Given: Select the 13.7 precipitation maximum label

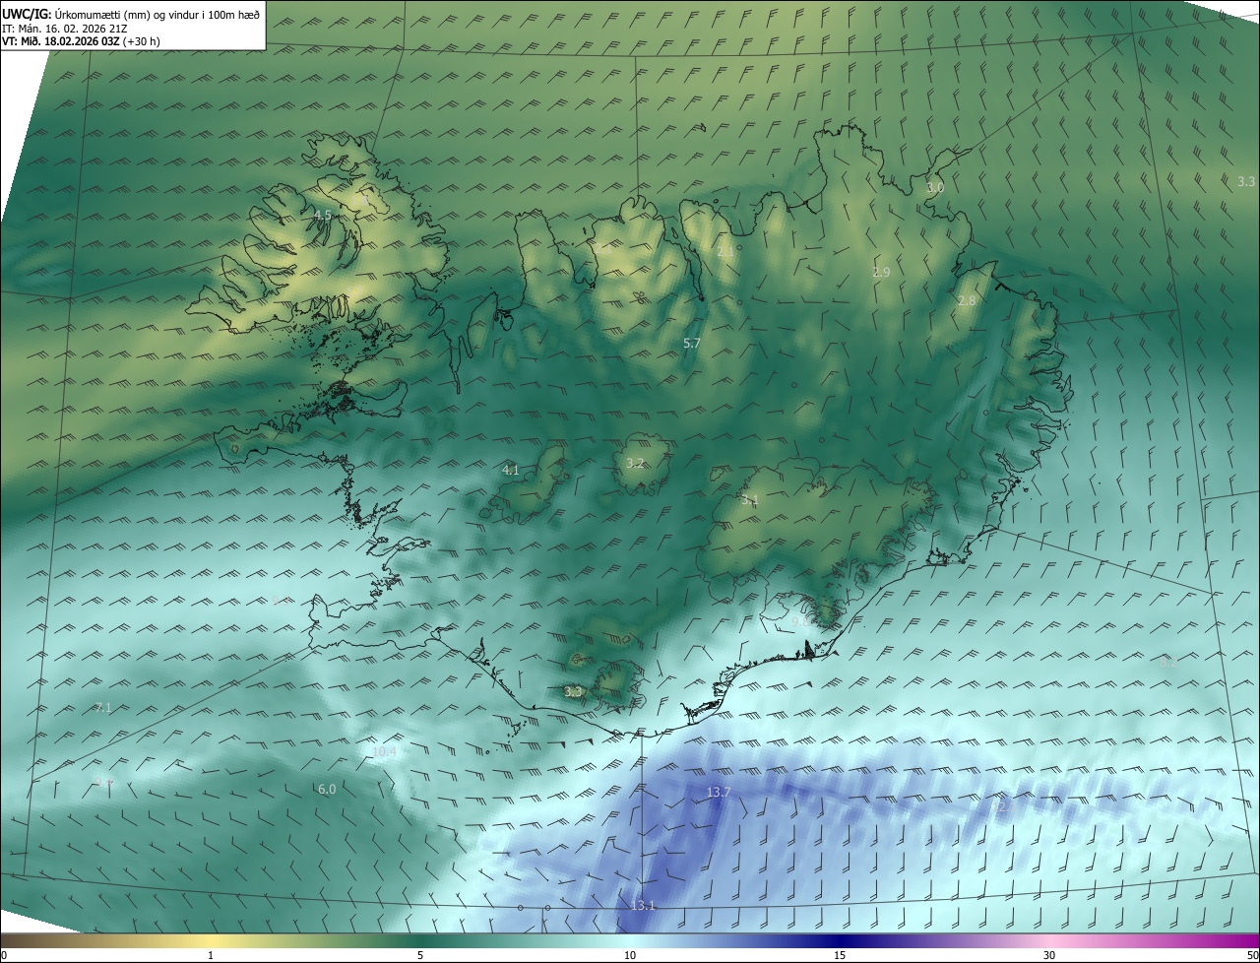Looking at the screenshot, I should pyautogui.click(x=719, y=792).
